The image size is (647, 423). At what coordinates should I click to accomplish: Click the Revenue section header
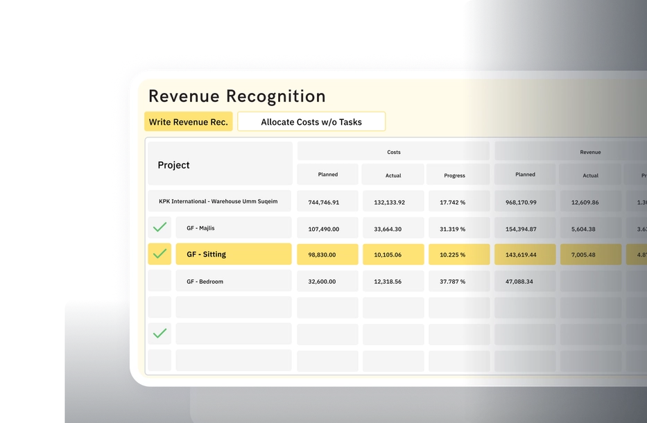click(590, 151)
